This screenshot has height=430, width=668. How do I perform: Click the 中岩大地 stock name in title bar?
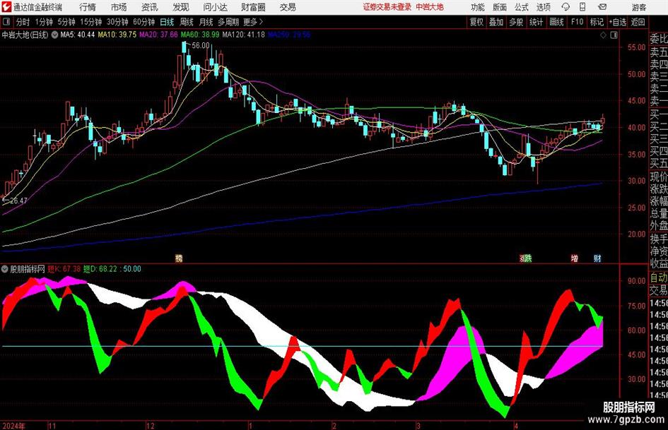click(430, 7)
